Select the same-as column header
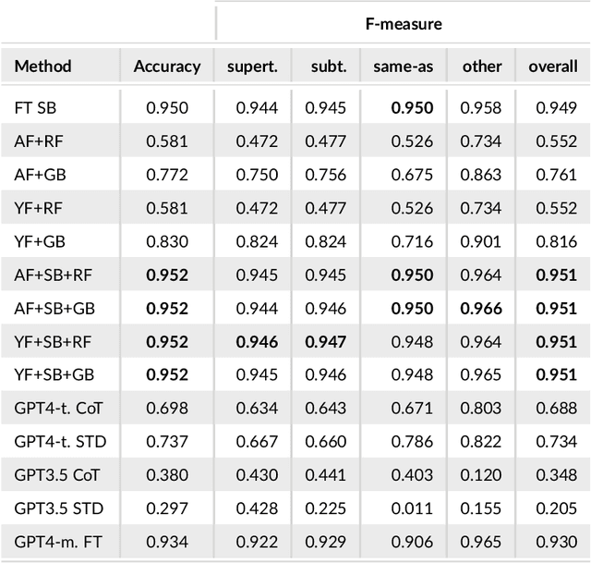The height and width of the screenshot is (563, 591). (x=403, y=67)
